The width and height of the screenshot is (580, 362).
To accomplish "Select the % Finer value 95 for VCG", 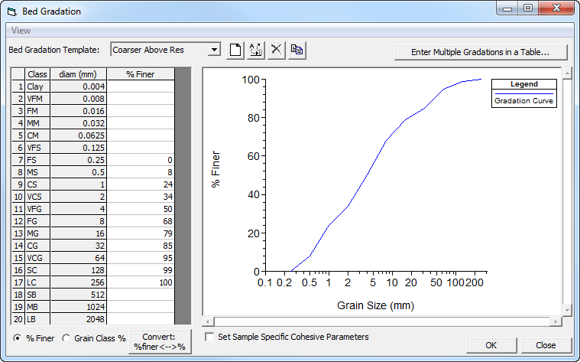I will 141,257.
